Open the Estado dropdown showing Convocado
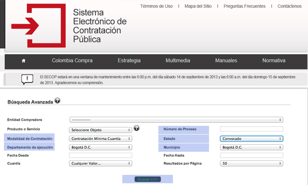The height and width of the screenshot is (185, 308). tap(251, 139)
